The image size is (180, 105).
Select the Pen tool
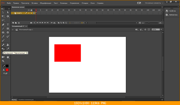(x=3, y=25)
